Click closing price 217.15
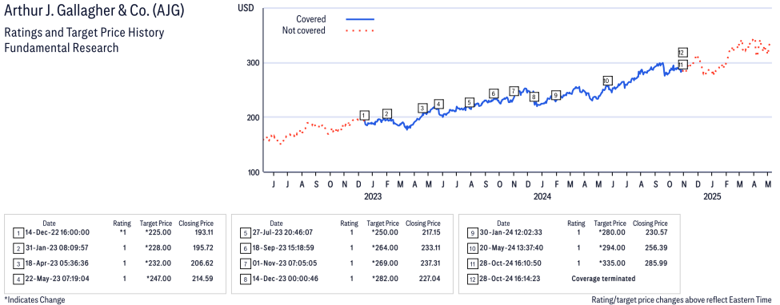780x305 pixels. (430, 232)
